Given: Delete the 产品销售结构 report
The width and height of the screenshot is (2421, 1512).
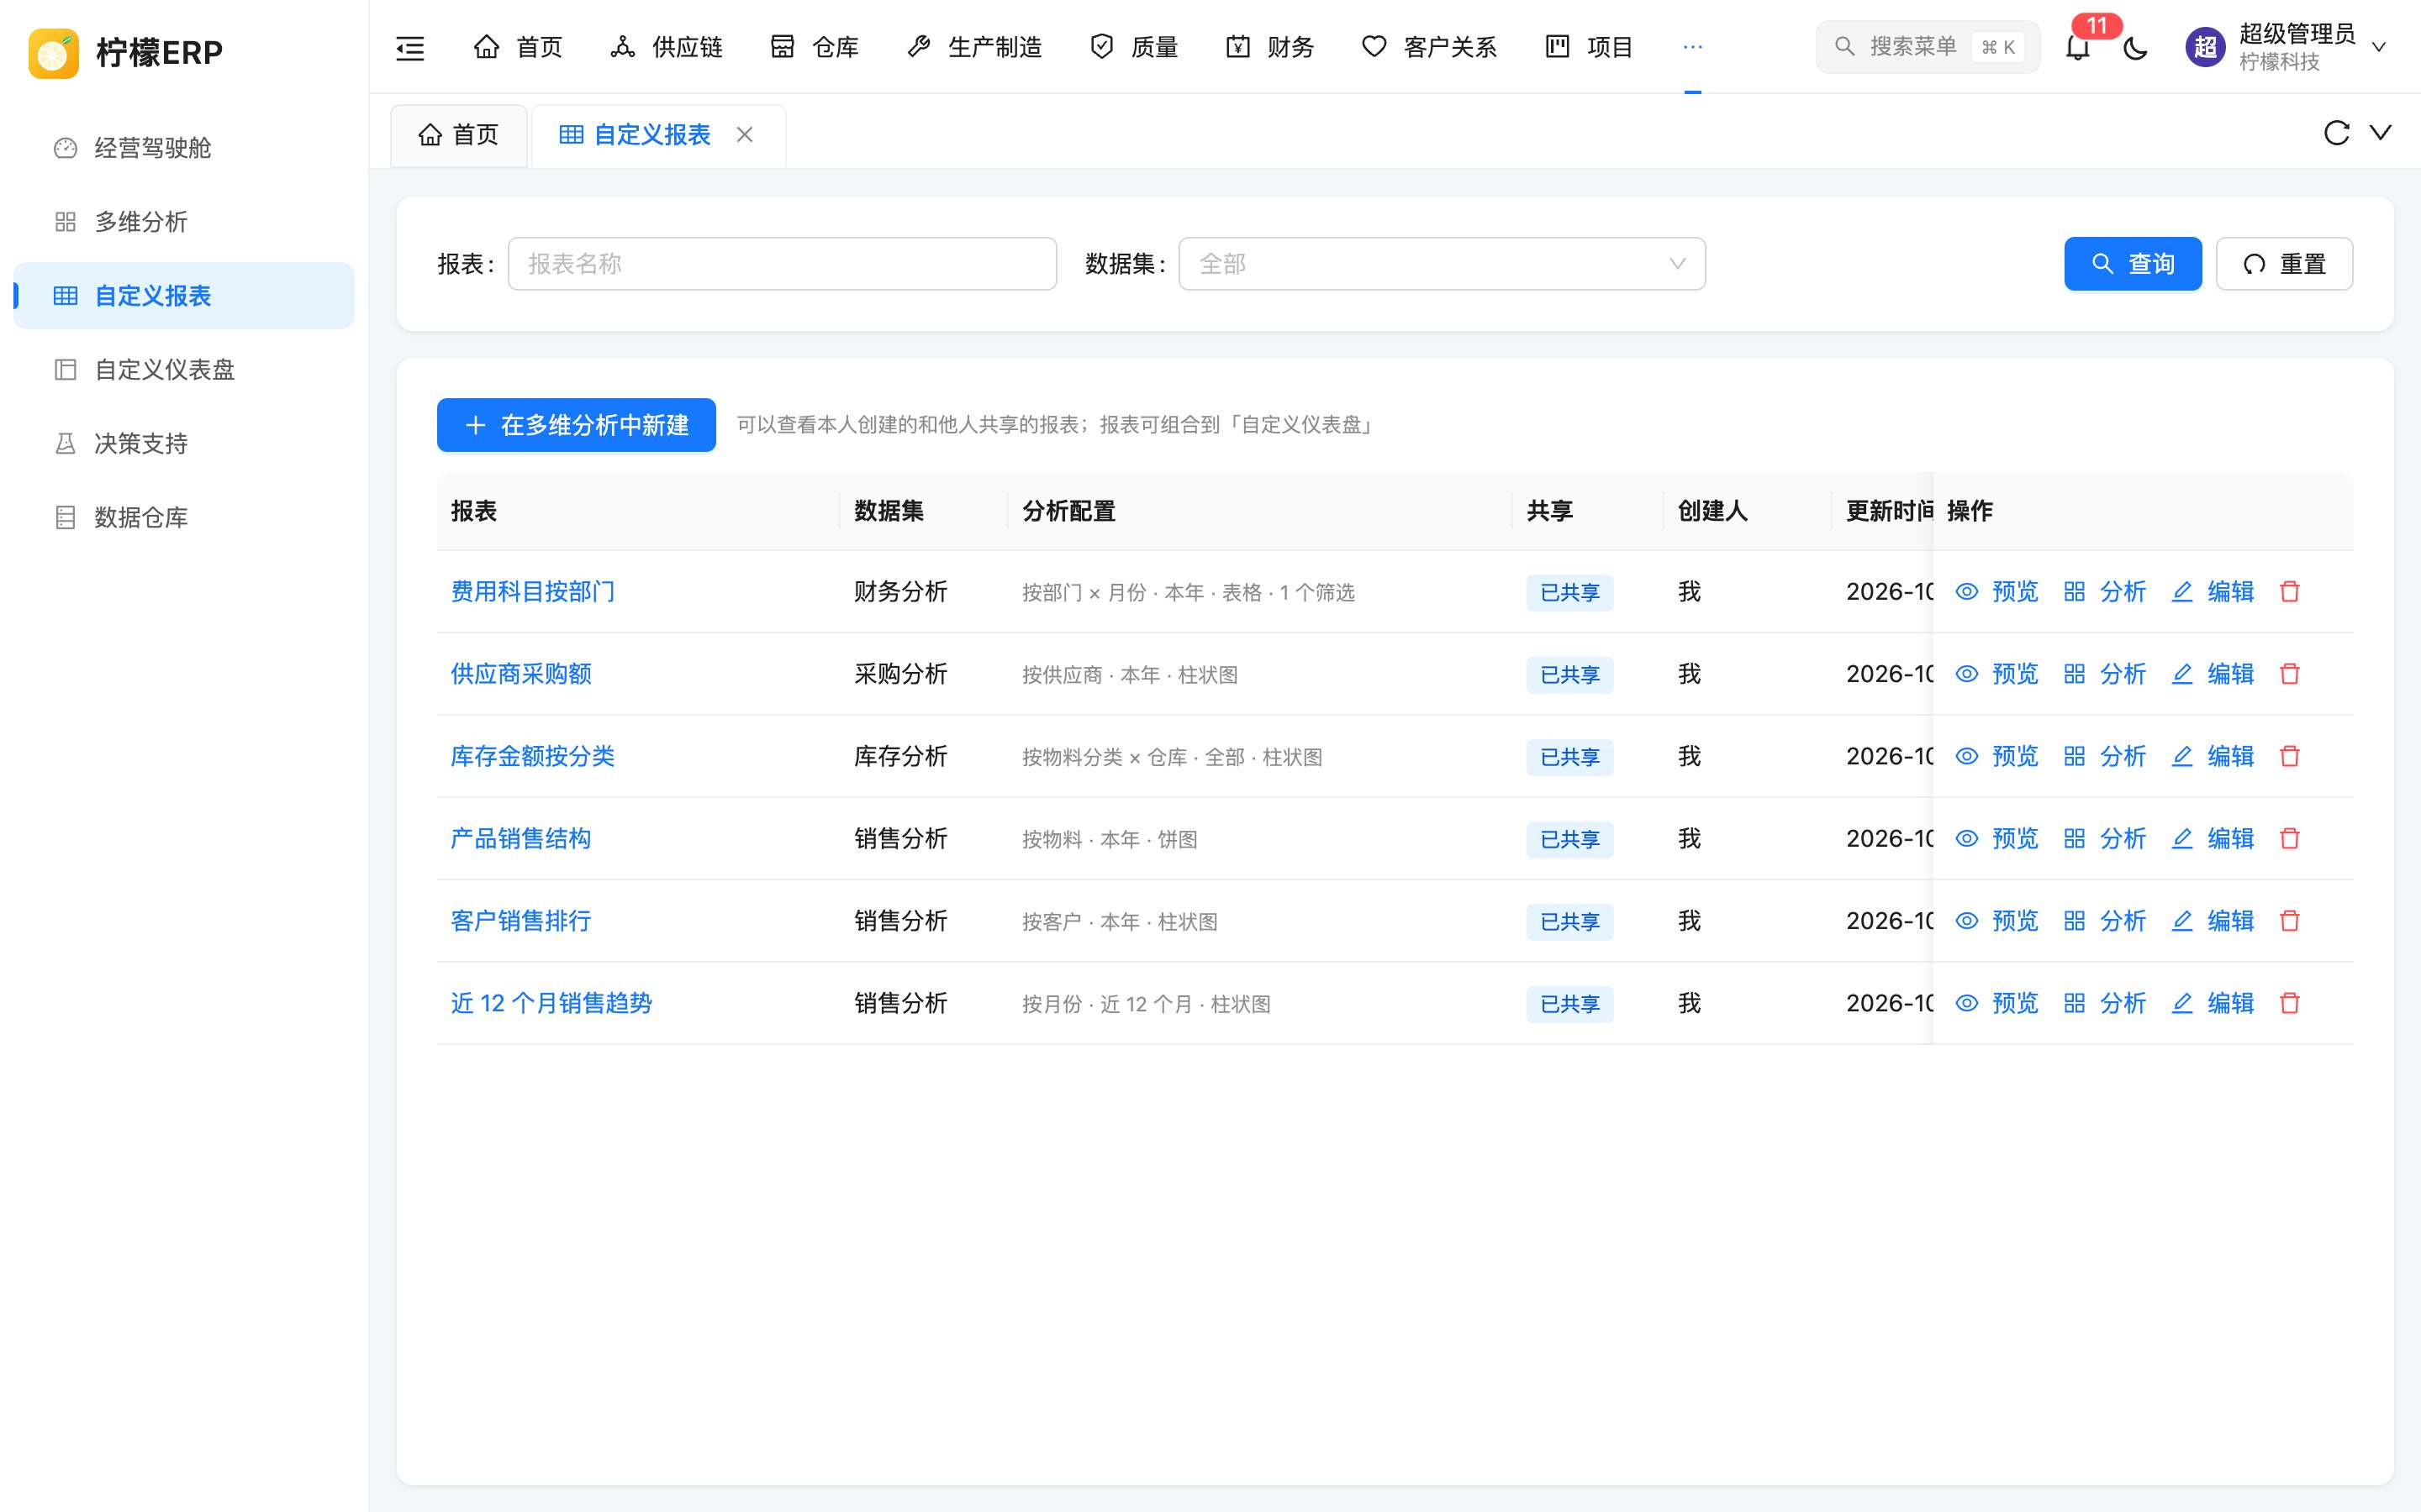Looking at the screenshot, I should (2289, 838).
